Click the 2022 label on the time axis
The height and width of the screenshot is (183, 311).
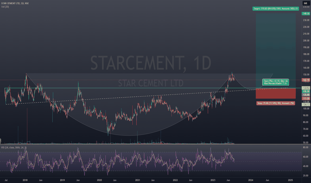pyautogui.click(x=175, y=180)
